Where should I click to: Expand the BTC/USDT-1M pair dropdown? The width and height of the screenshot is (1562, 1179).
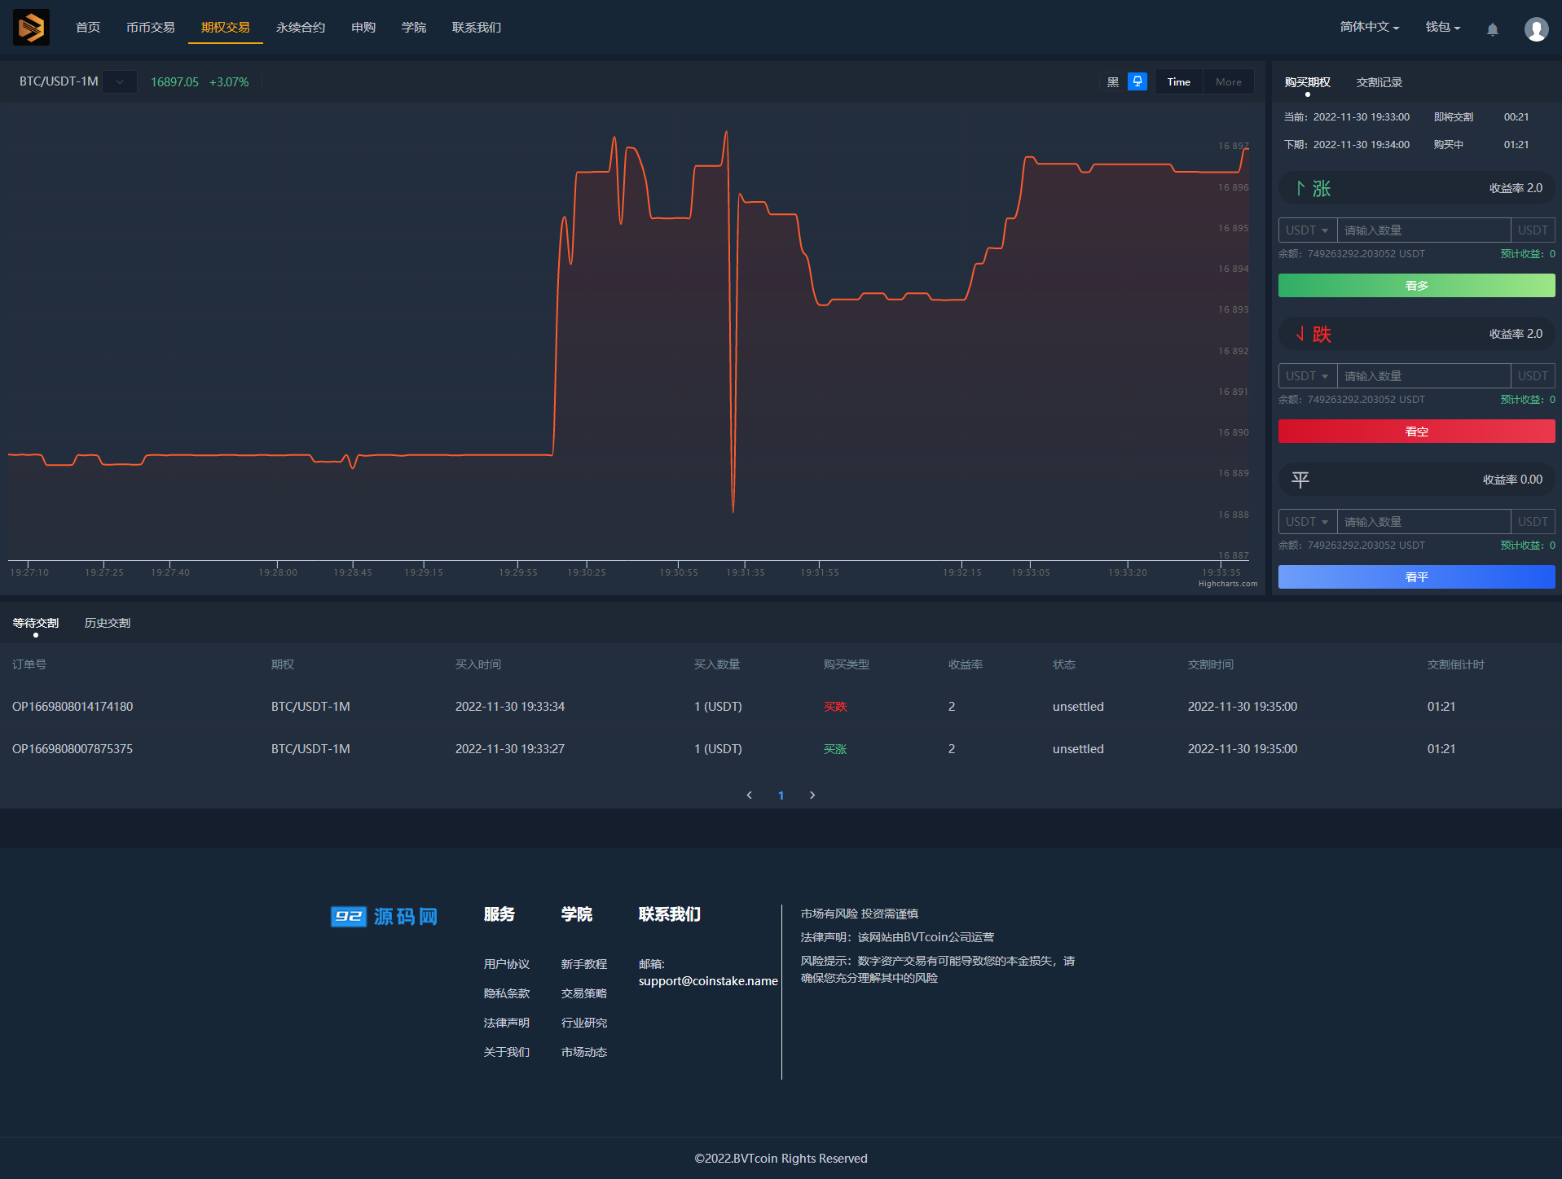[x=120, y=82]
